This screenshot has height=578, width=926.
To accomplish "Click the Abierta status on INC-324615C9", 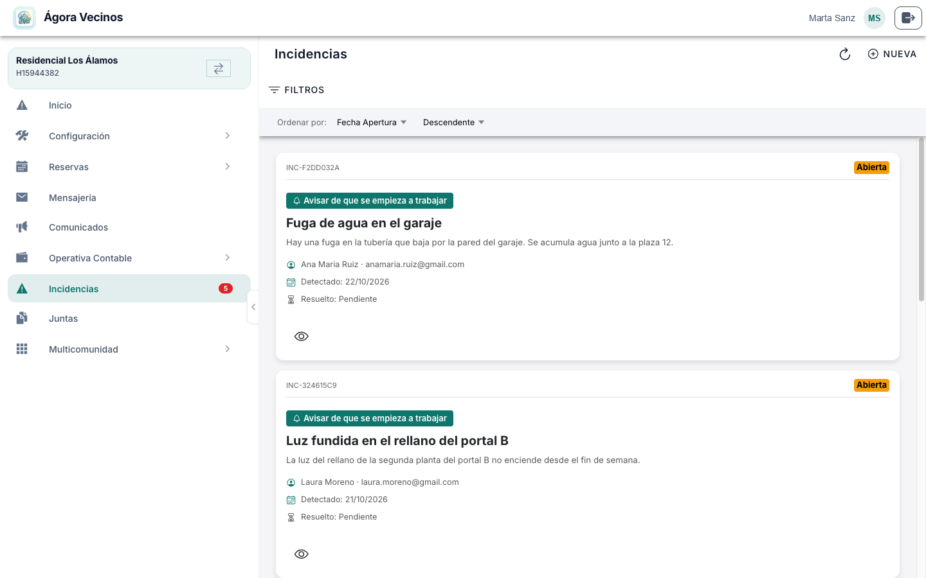I will point(871,385).
